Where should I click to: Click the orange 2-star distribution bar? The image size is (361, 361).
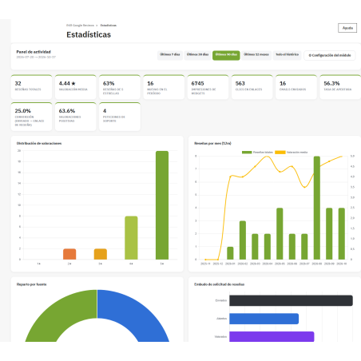click(69, 254)
